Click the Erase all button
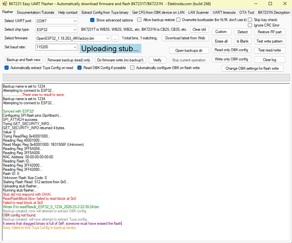Screen dimensions: 292x243 (x=221, y=41)
